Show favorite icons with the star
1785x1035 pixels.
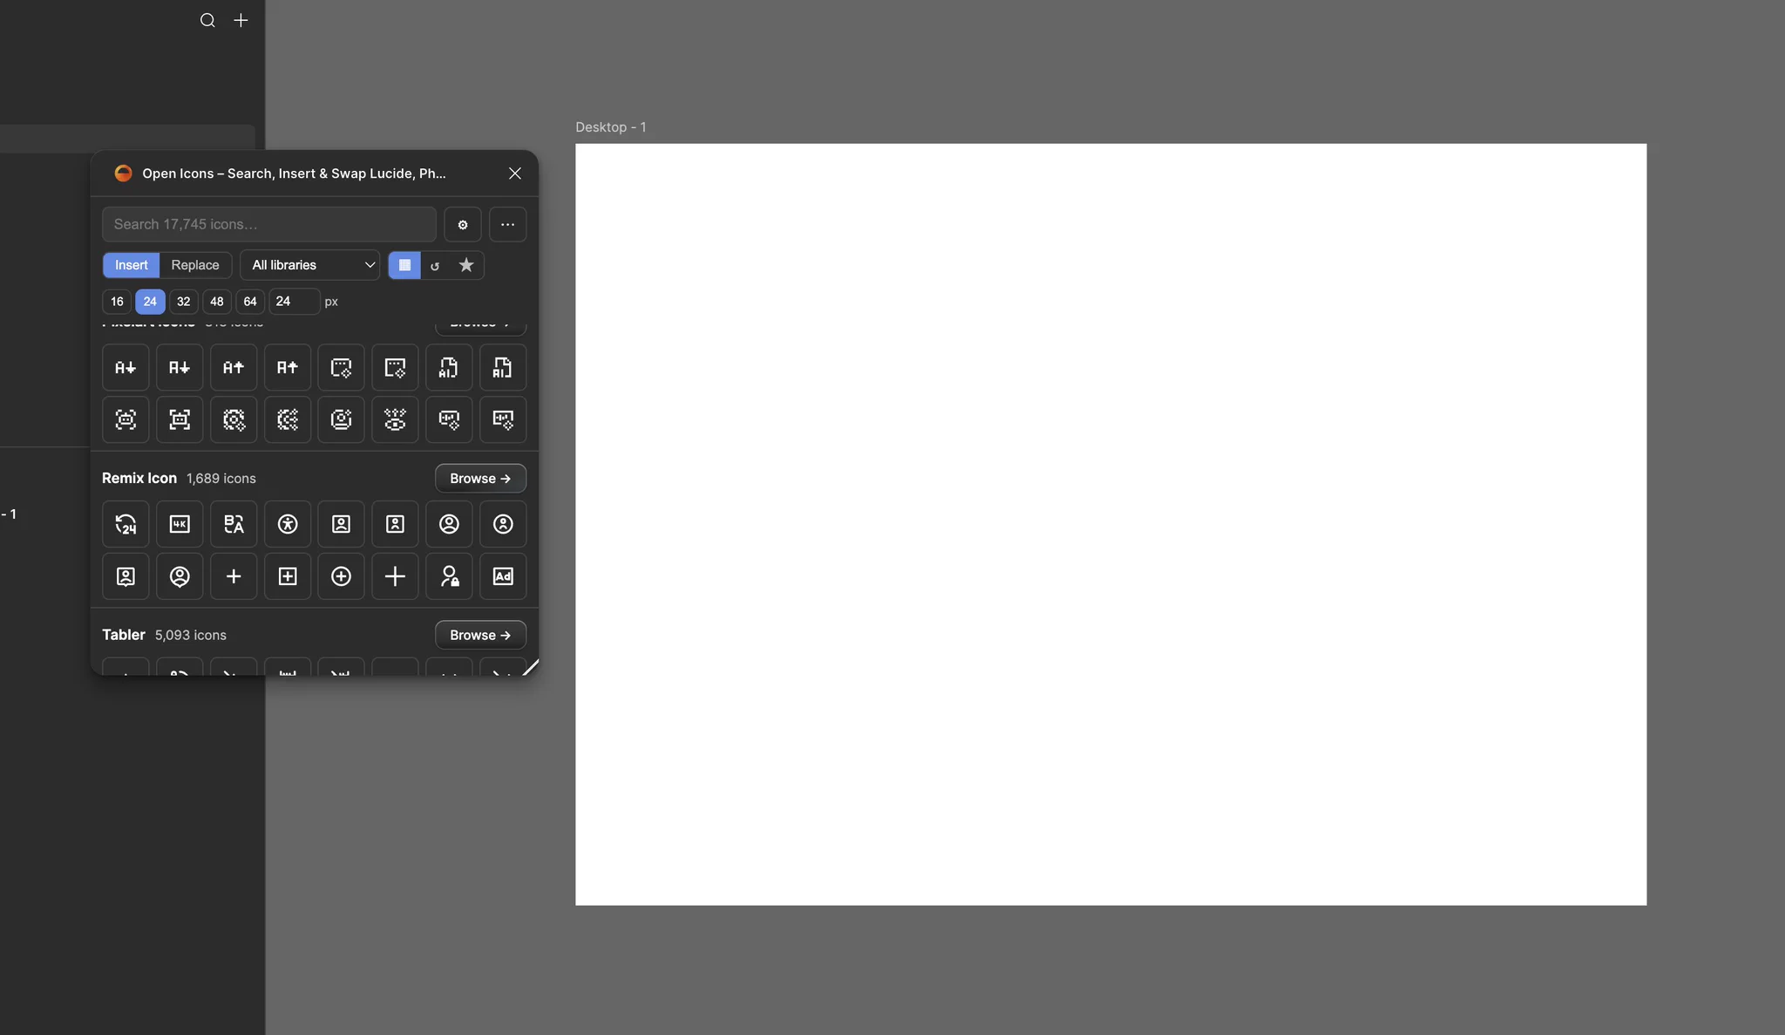[x=466, y=265]
